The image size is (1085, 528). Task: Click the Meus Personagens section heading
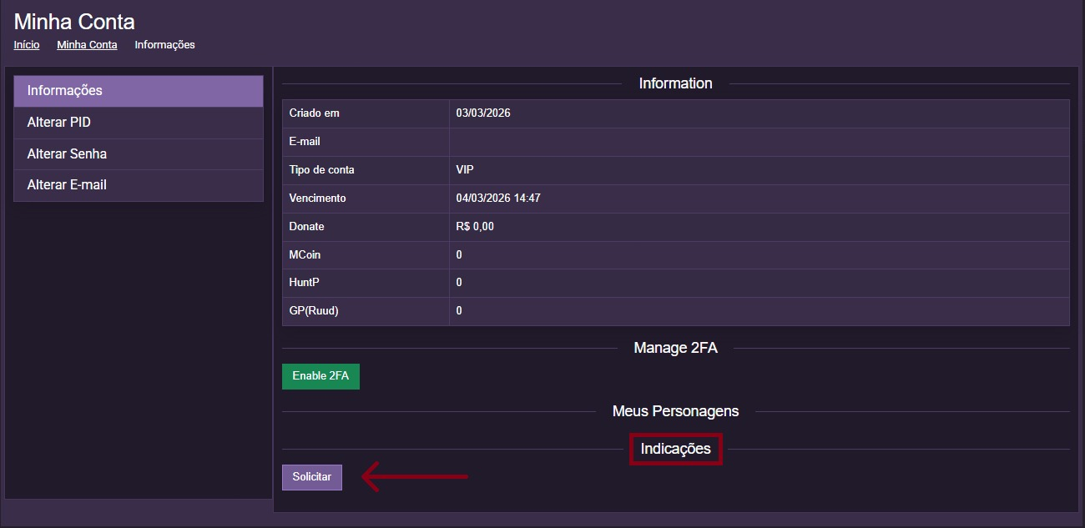(x=675, y=411)
